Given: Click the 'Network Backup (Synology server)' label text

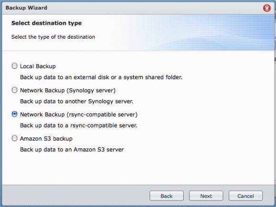Looking at the screenshot, I should [x=68, y=90].
